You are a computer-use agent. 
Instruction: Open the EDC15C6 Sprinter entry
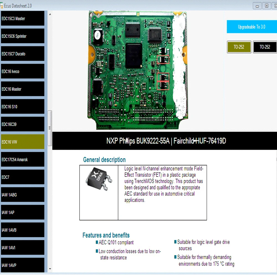click(x=23, y=36)
